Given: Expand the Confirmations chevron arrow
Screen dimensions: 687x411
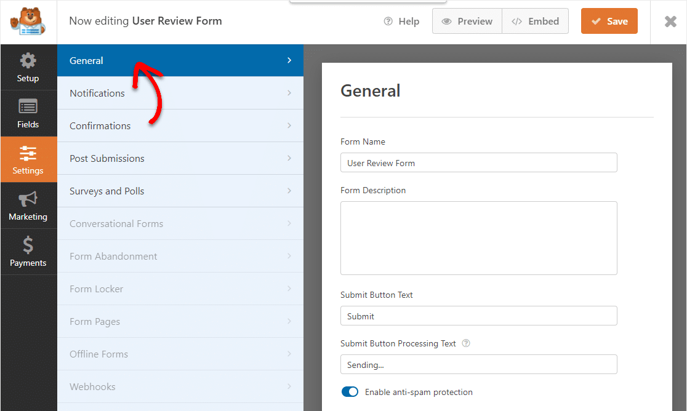Looking at the screenshot, I should point(289,126).
